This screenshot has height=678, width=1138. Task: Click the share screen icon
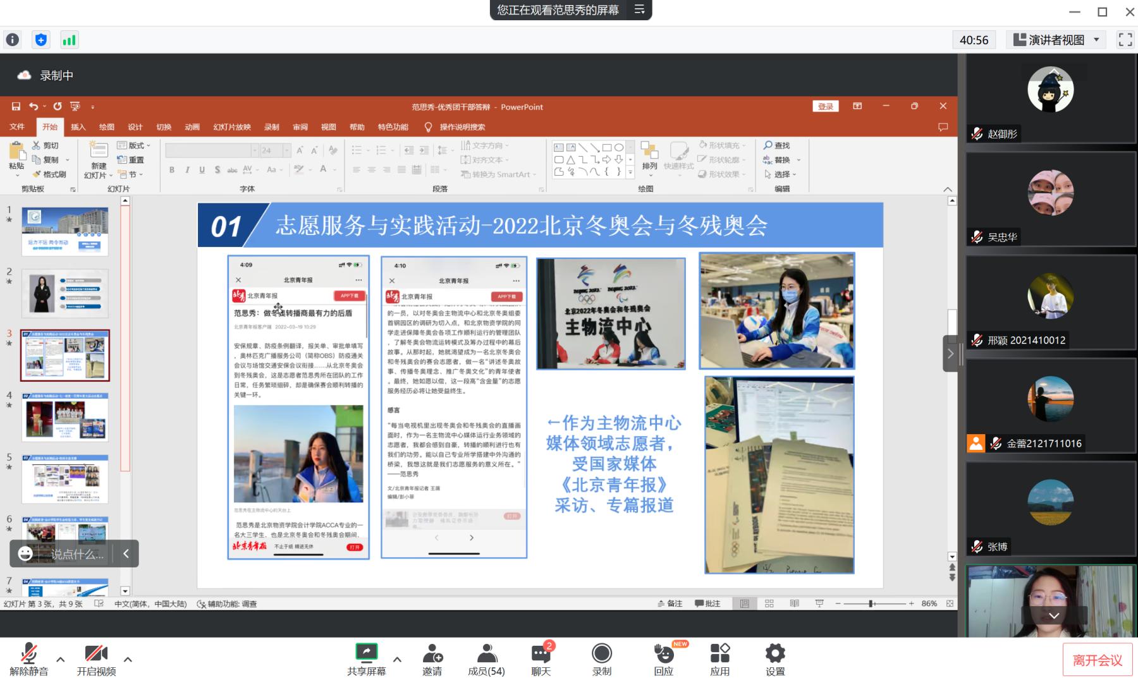coord(366,653)
